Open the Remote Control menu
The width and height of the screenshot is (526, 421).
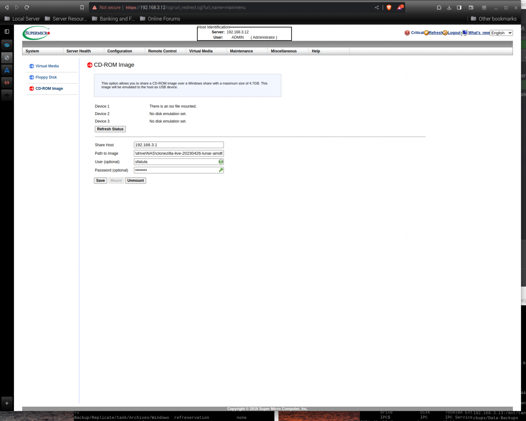tap(165, 51)
